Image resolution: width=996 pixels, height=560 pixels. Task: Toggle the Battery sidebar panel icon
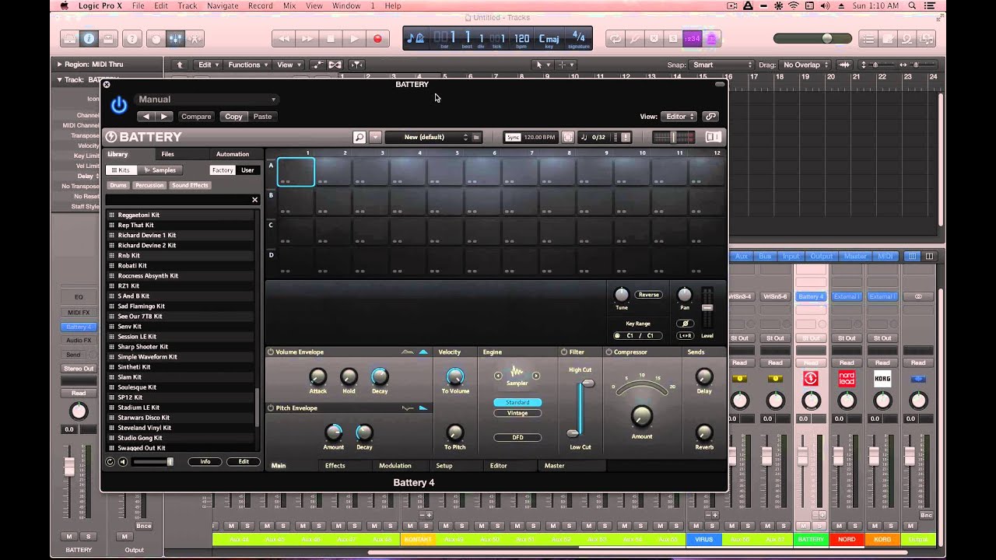pyautogui.click(x=713, y=137)
